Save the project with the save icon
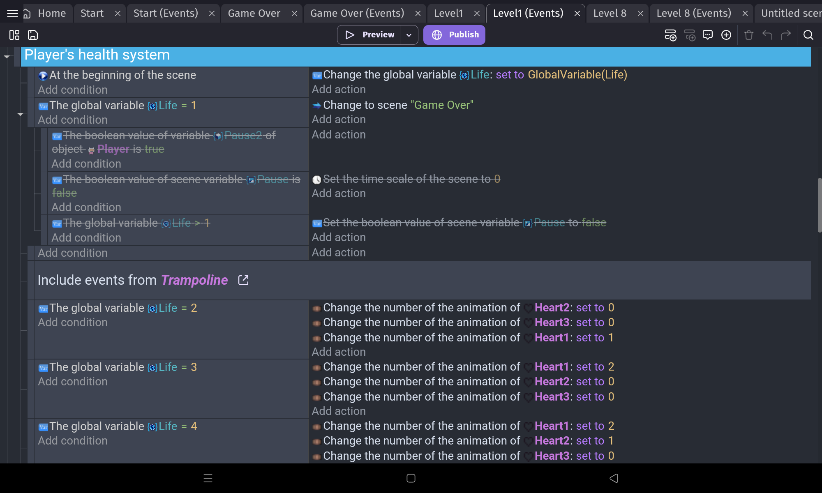The width and height of the screenshot is (822, 493). click(x=33, y=35)
